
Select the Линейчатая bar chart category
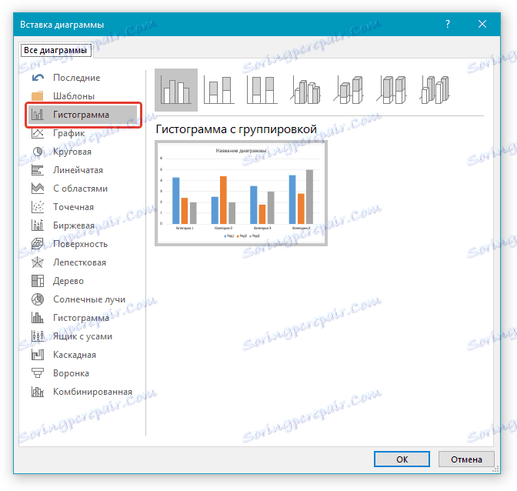[x=82, y=170]
